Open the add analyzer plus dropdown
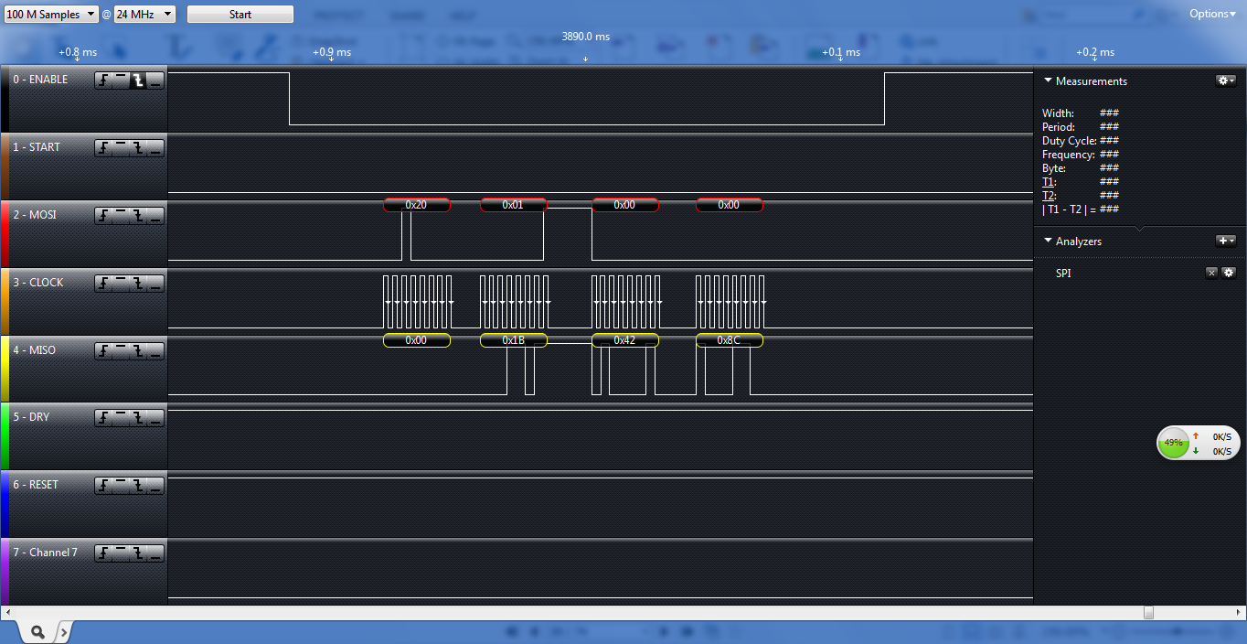This screenshot has height=644, width=1247. (x=1226, y=241)
